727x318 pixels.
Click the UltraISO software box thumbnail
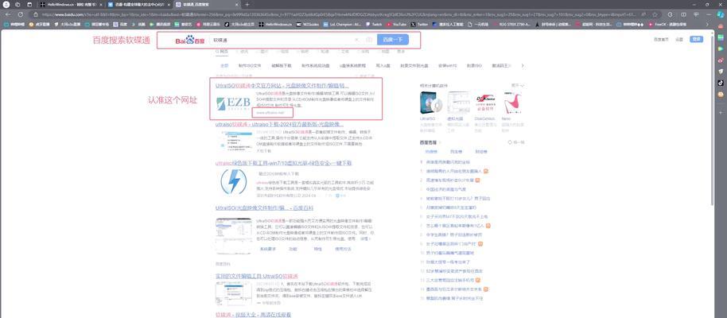coord(430,103)
